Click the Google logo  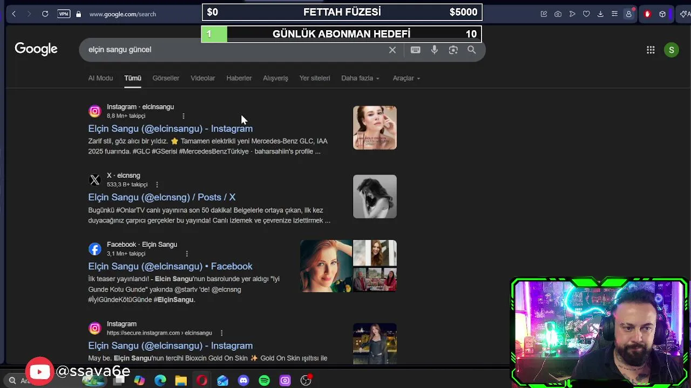click(x=36, y=49)
